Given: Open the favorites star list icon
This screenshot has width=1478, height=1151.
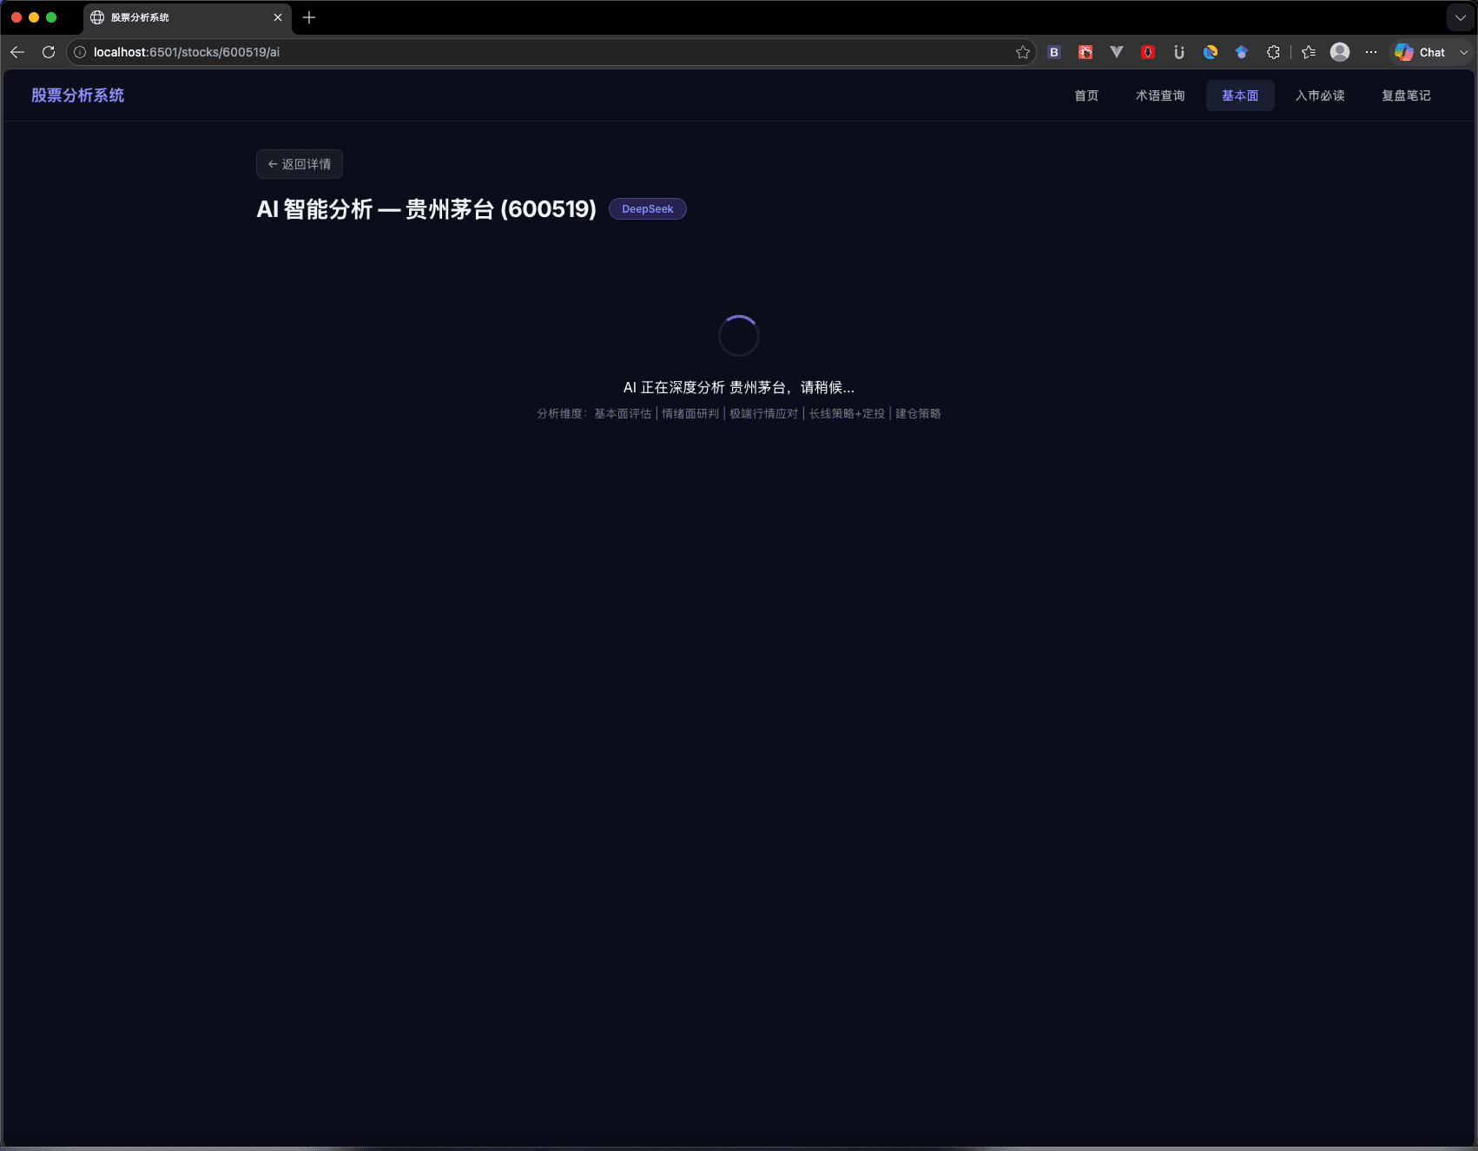Looking at the screenshot, I should point(1309,52).
